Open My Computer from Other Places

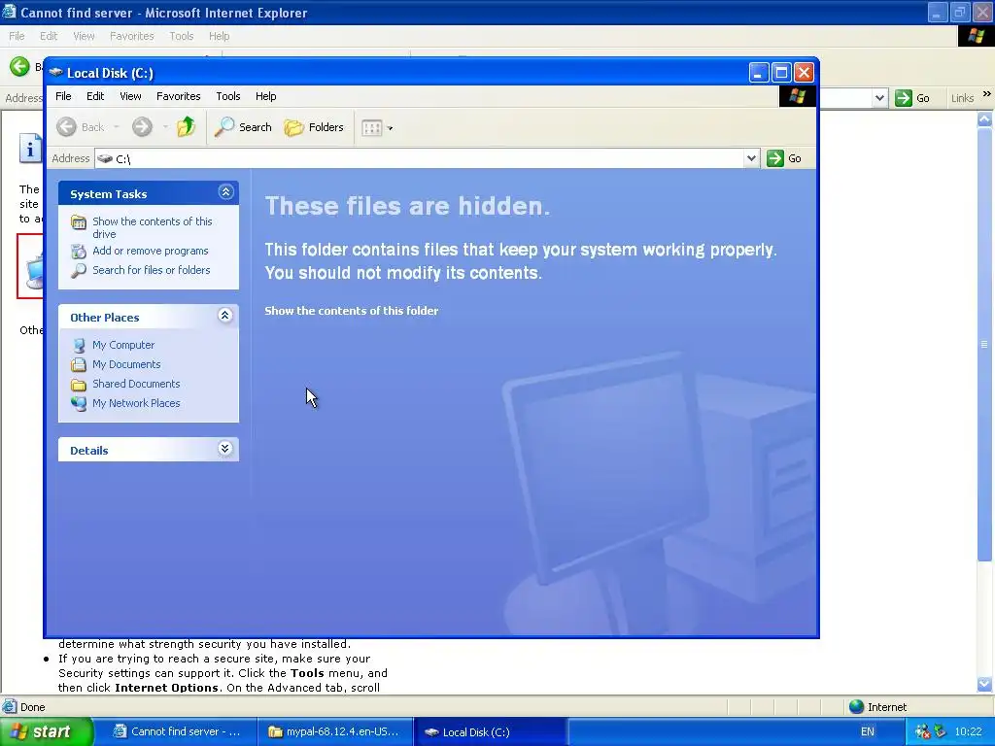coord(123,345)
